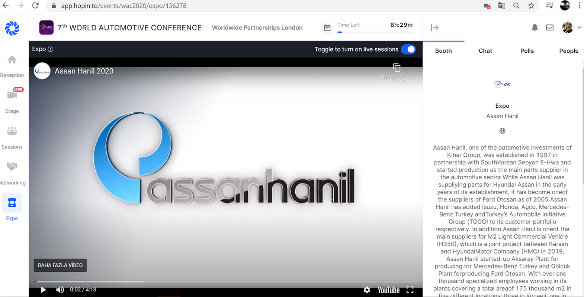Click Worldwide Partnerships London text

tap(257, 27)
